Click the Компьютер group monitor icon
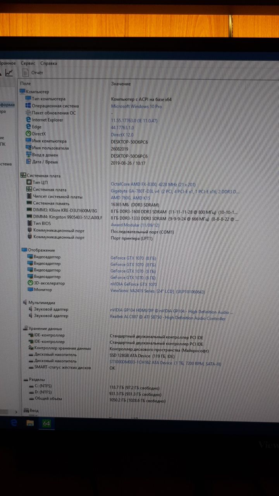Screen dimensions: 279x496 click(22, 91)
